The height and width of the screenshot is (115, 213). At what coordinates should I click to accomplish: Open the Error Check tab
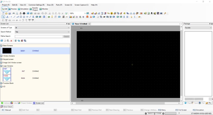click(x=7, y=107)
